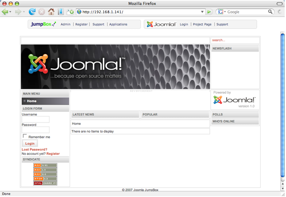Click the Username input field
Image resolution: width=286 pixels, height=197 pixels.
[35, 120]
